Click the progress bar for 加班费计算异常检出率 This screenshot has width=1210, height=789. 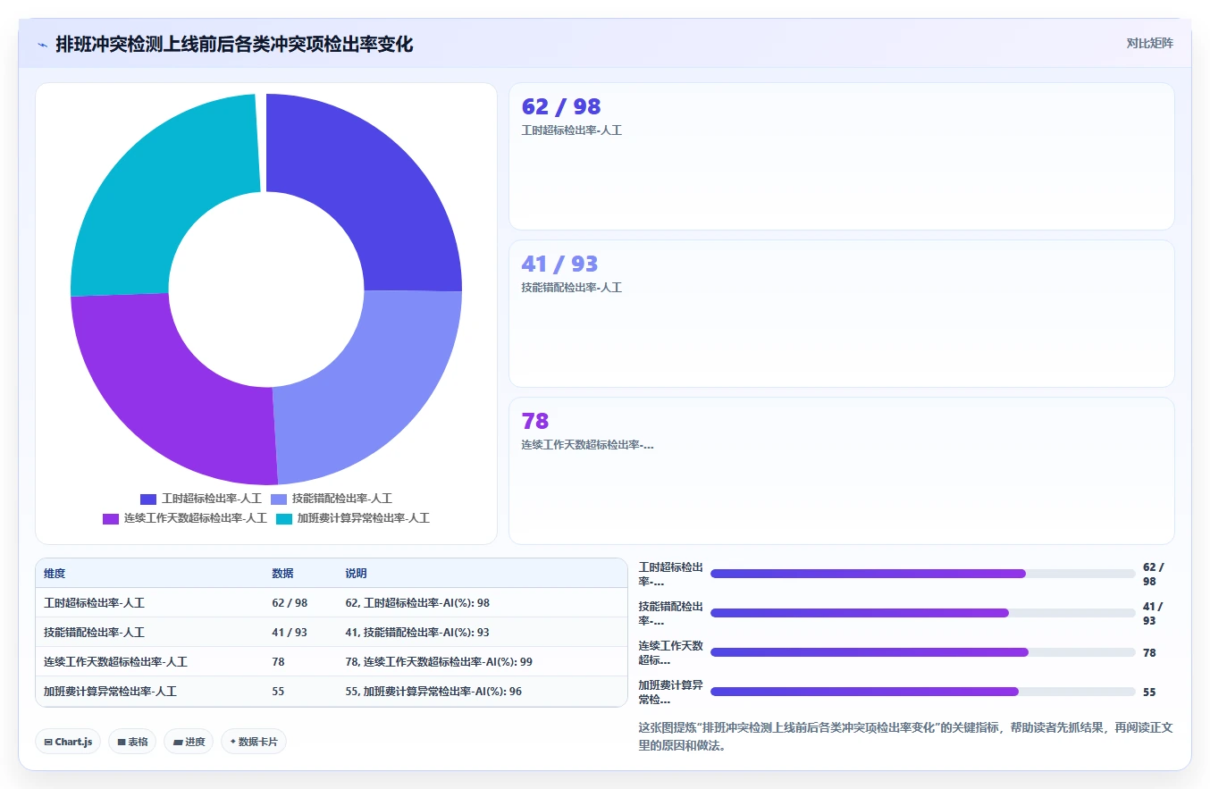click(922, 692)
